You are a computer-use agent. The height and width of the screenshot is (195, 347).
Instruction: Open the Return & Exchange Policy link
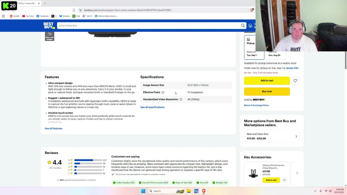256,105
